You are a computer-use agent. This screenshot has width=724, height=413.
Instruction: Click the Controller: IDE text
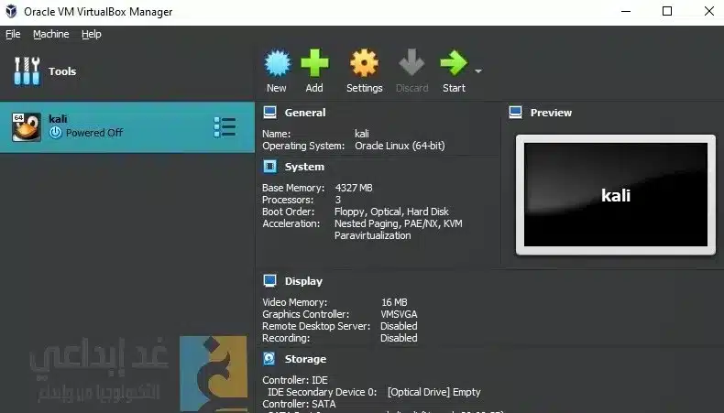(295, 380)
